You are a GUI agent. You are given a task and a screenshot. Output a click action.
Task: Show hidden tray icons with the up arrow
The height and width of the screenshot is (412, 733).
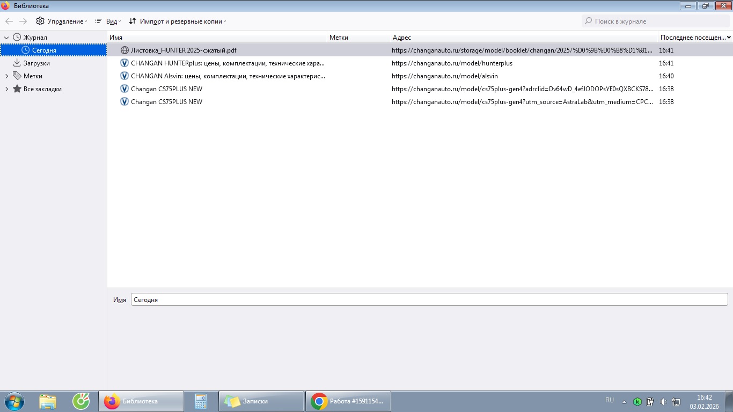pyautogui.click(x=624, y=402)
